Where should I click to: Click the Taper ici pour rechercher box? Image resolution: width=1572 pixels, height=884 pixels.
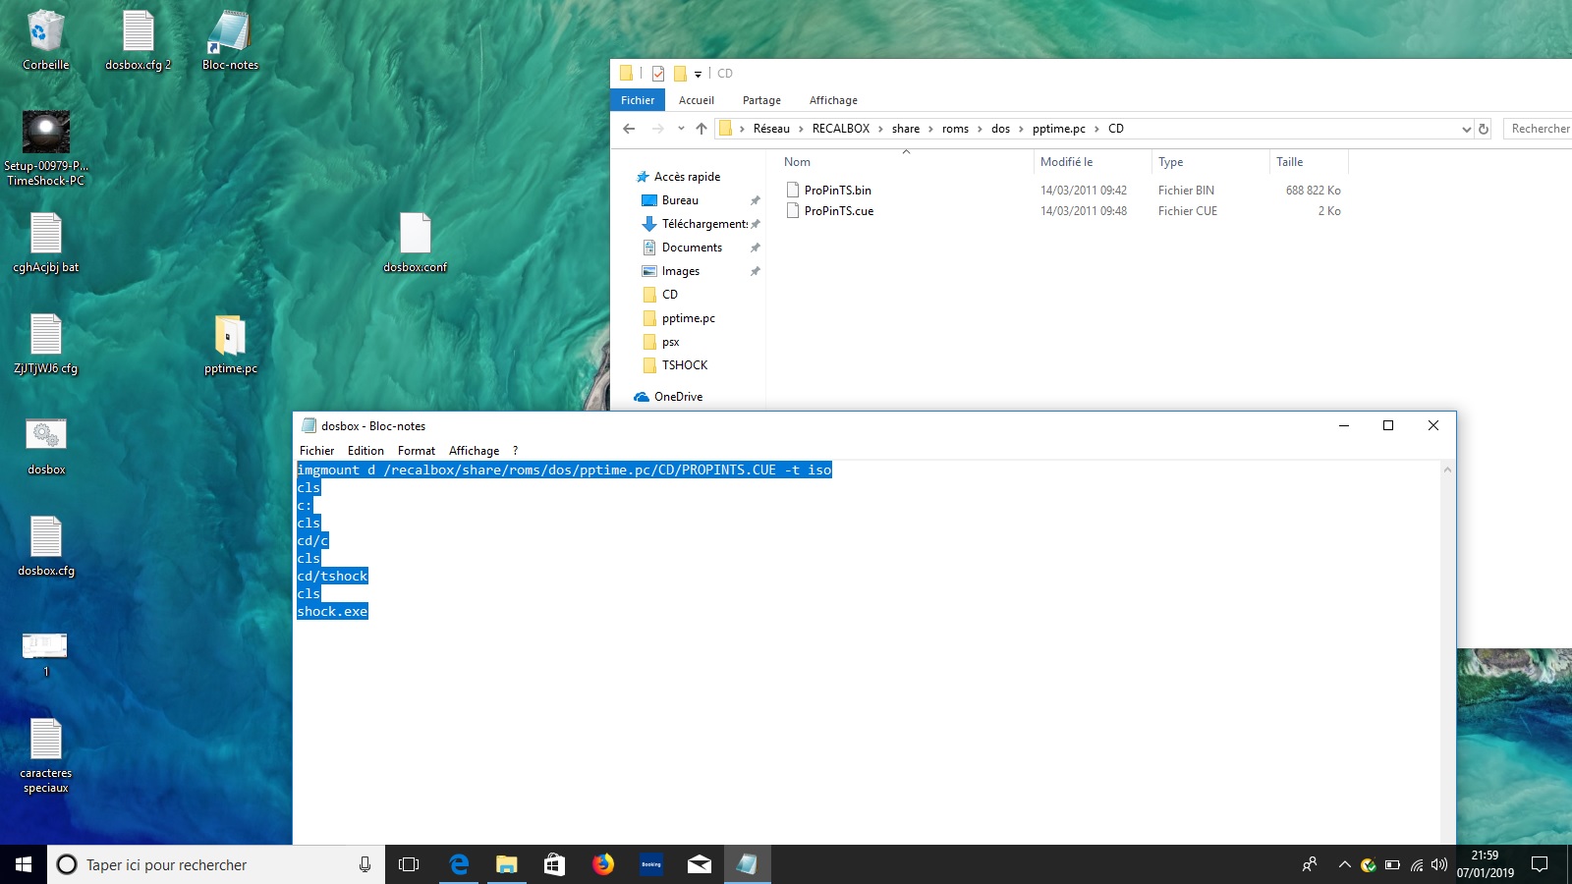(216, 864)
